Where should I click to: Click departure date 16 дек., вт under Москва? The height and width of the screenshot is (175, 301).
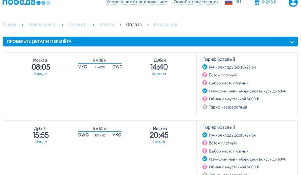tap(41, 74)
